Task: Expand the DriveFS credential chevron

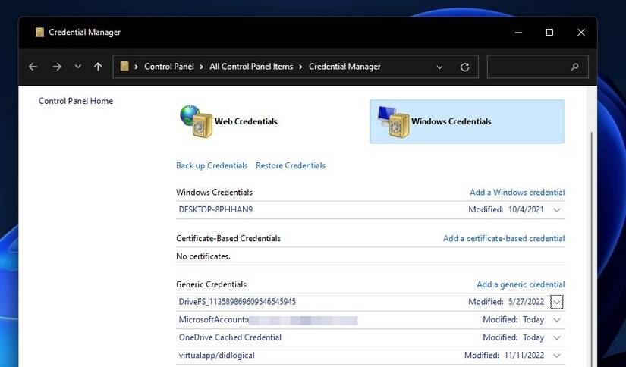Action: point(556,302)
